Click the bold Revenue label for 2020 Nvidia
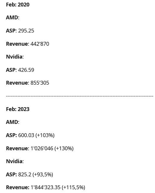The image size is (155, 193). tap(17, 83)
